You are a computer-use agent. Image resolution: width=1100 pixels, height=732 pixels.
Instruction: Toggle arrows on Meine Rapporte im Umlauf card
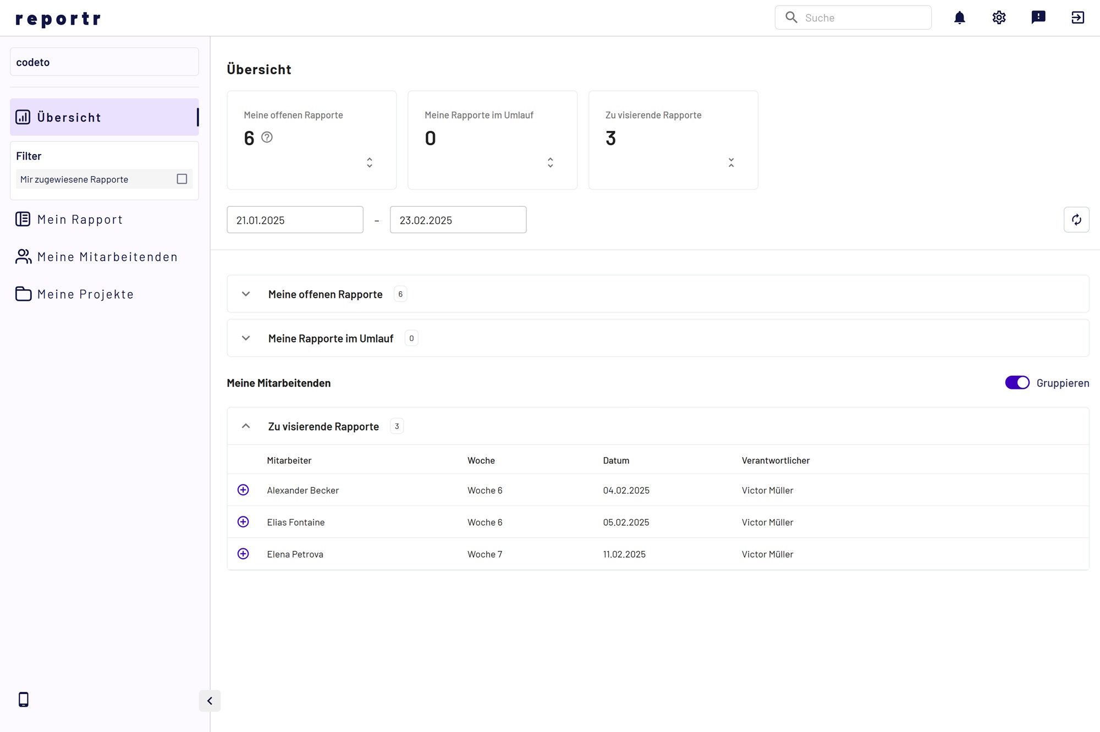click(x=550, y=162)
